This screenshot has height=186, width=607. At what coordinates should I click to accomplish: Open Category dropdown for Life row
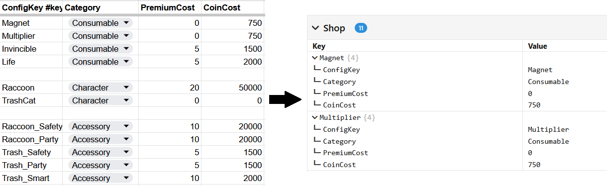100,62
